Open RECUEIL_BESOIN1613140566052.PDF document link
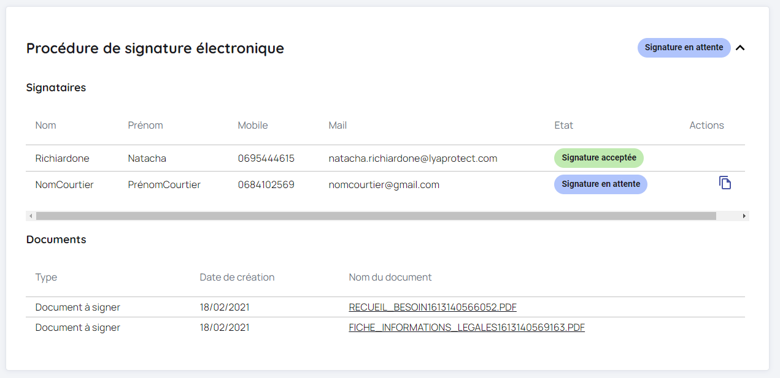 tap(433, 308)
